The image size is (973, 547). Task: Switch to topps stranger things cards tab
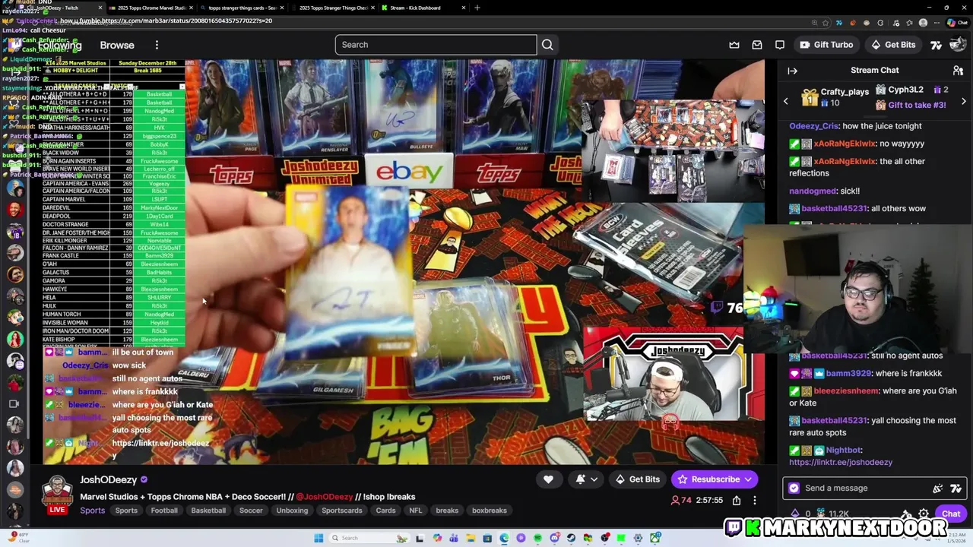[242, 8]
